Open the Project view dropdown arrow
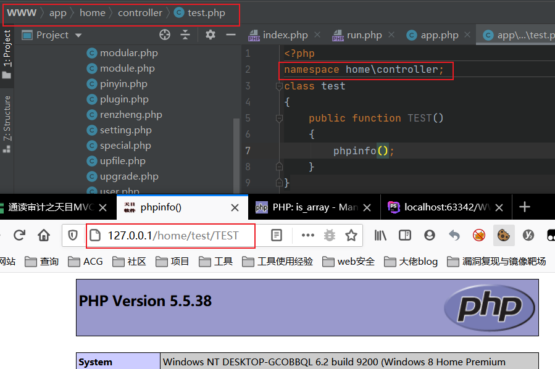 click(x=78, y=35)
